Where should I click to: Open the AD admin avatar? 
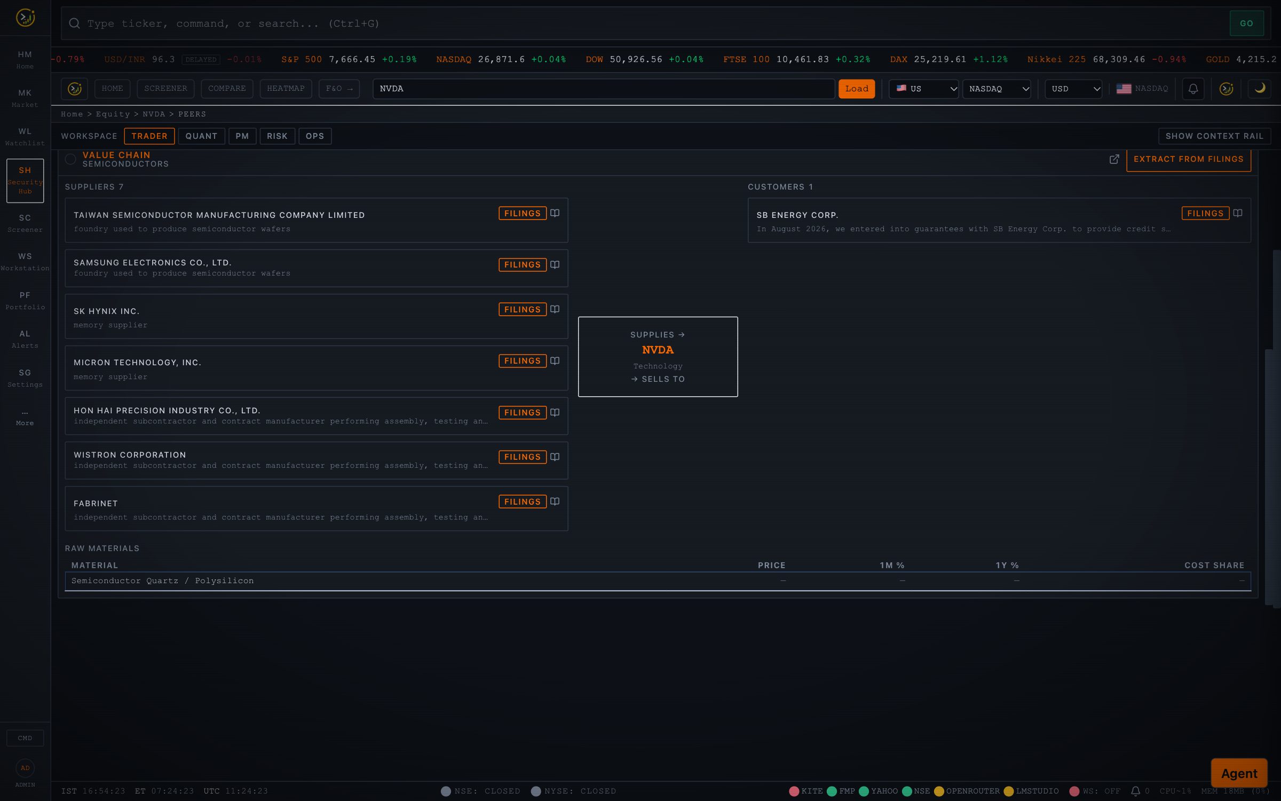click(25, 768)
